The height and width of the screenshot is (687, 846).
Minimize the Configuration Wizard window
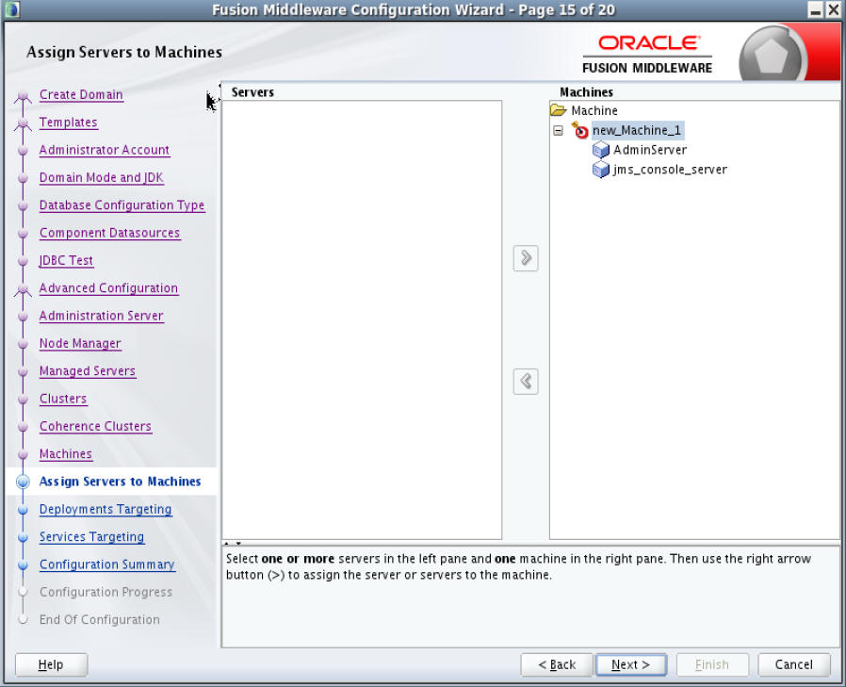point(815,9)
